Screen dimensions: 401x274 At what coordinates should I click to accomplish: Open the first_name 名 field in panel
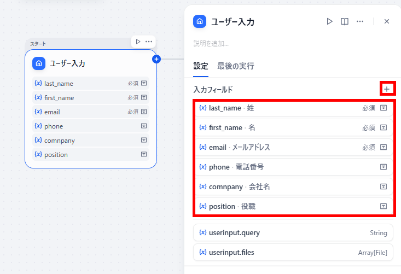293,127
